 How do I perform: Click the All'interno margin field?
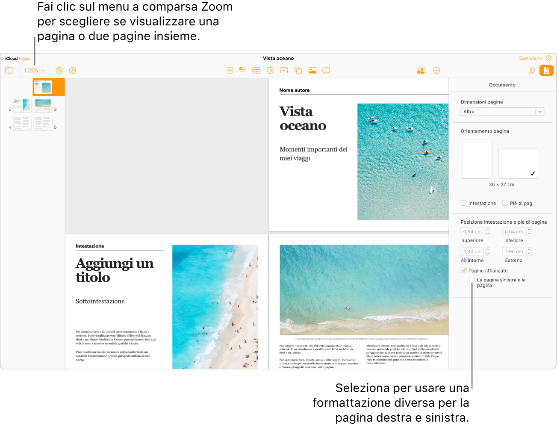472,251
